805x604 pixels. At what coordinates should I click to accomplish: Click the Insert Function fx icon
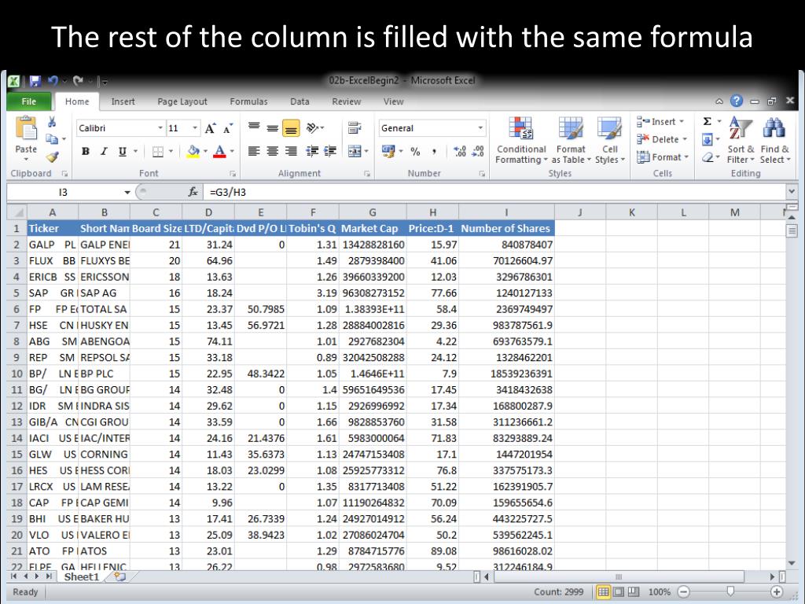click(x=193, y=192)
